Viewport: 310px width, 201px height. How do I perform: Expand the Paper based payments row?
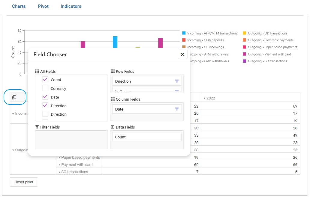[59, 158]
